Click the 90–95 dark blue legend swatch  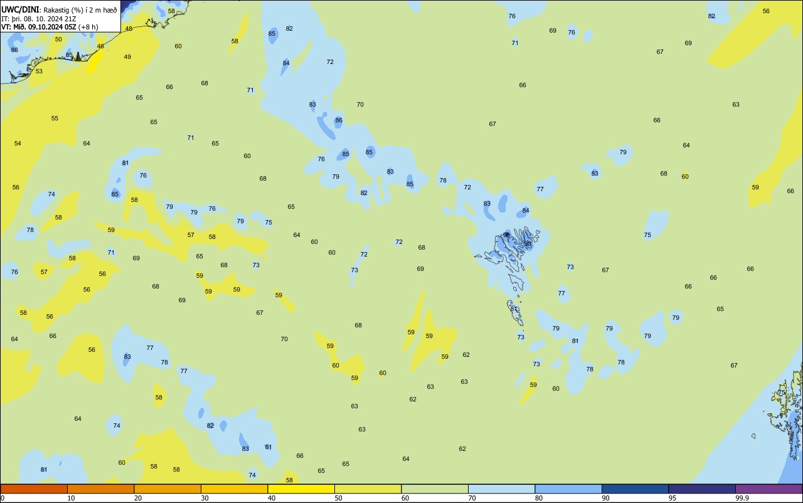coord(635,489)
